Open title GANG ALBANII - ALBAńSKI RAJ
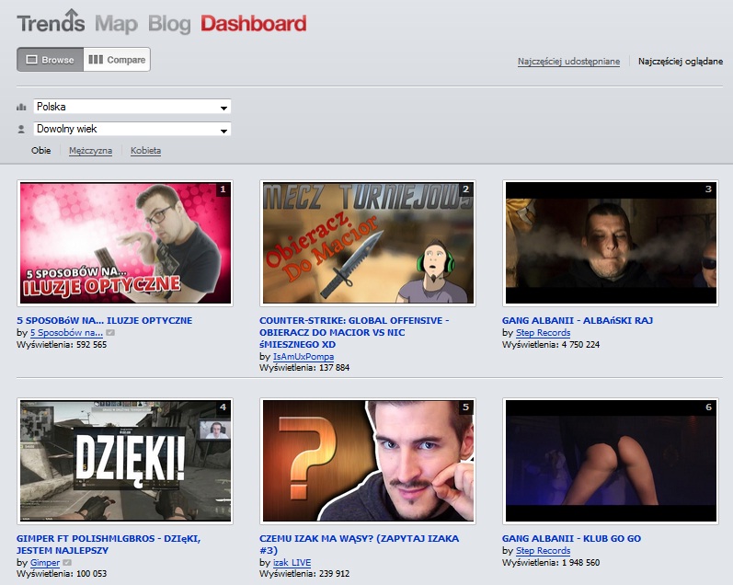 (578, 321)
